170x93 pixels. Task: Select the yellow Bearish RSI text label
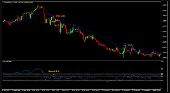pyautogui.click(x=54, y=72)
